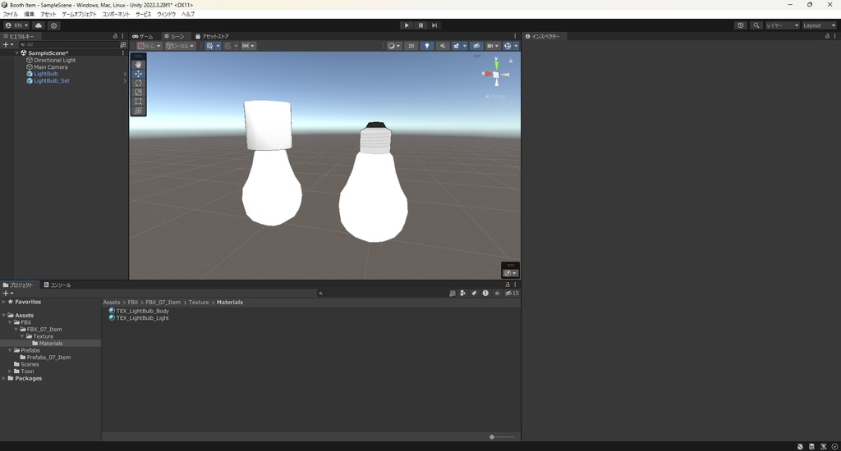Open search by label icon in project
Screen dimensions: 841x451
(474, 294)
